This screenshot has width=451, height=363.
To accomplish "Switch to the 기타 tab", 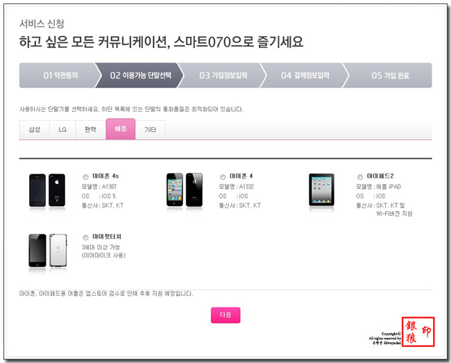I will (x=150, y=130).
